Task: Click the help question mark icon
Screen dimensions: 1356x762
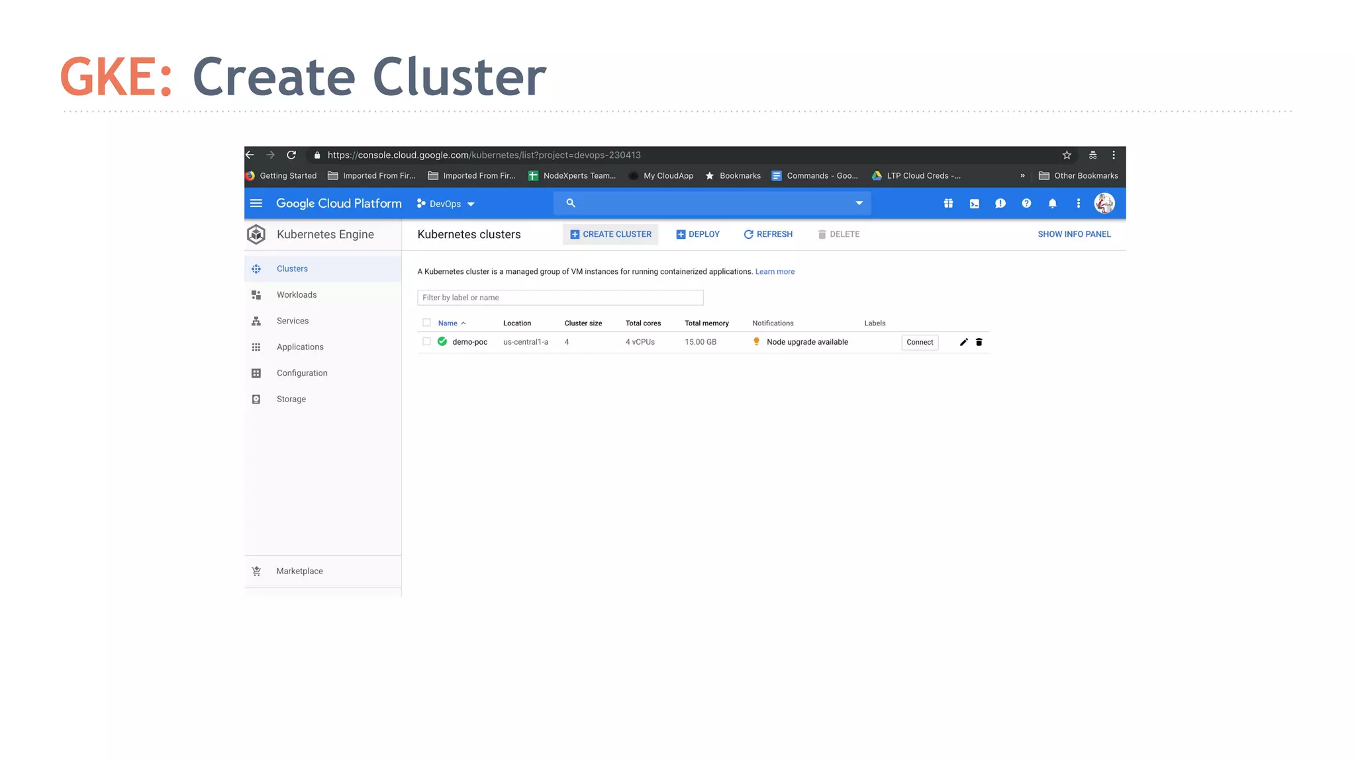Action: [1026, 204]
